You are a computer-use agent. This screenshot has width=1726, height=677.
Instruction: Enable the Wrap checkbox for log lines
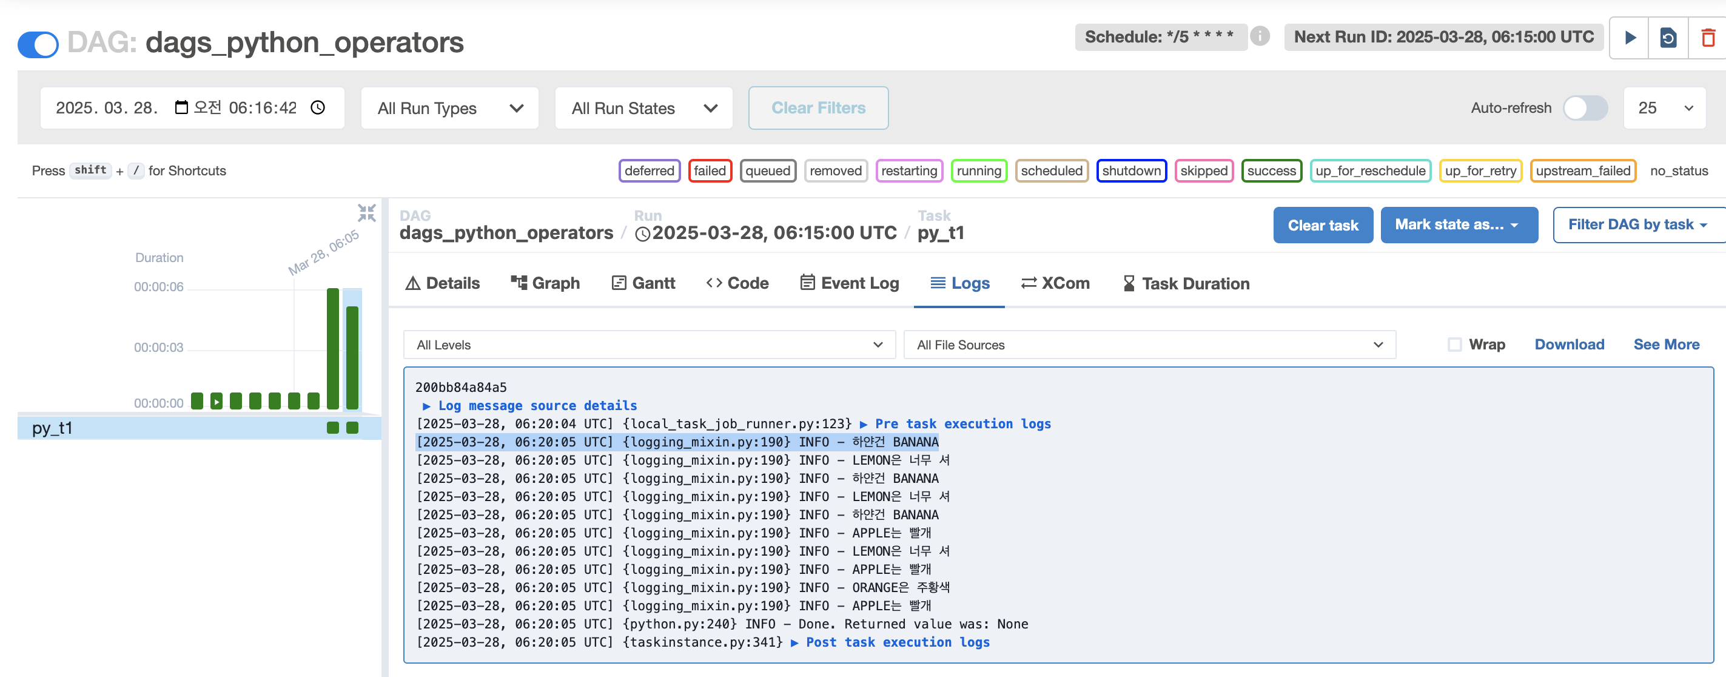coord(1455,344)
